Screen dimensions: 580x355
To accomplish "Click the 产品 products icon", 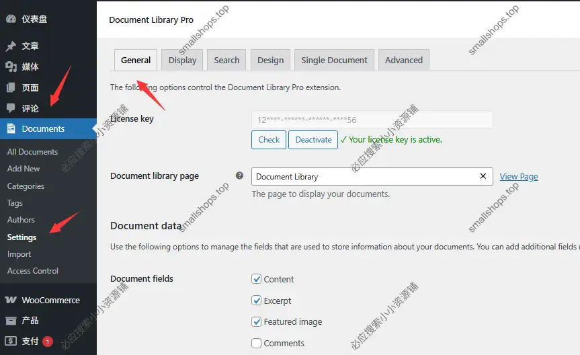I will coord(11,321).
